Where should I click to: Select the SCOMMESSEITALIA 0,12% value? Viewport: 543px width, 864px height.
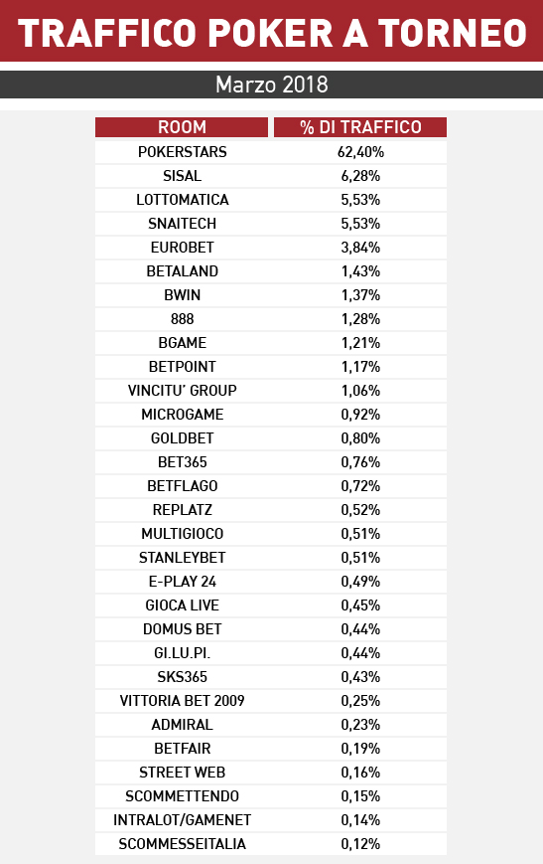(x=360, y=844)
